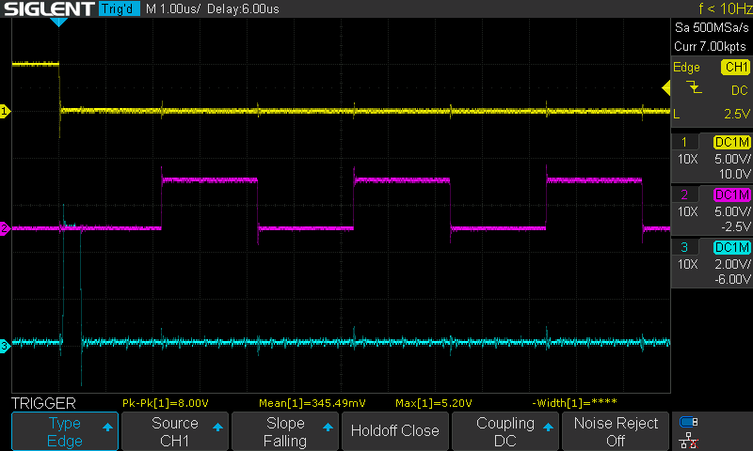Click channel 3 DC1M coupling badge
Screen dimensions: 753x451
pos(732,247)
